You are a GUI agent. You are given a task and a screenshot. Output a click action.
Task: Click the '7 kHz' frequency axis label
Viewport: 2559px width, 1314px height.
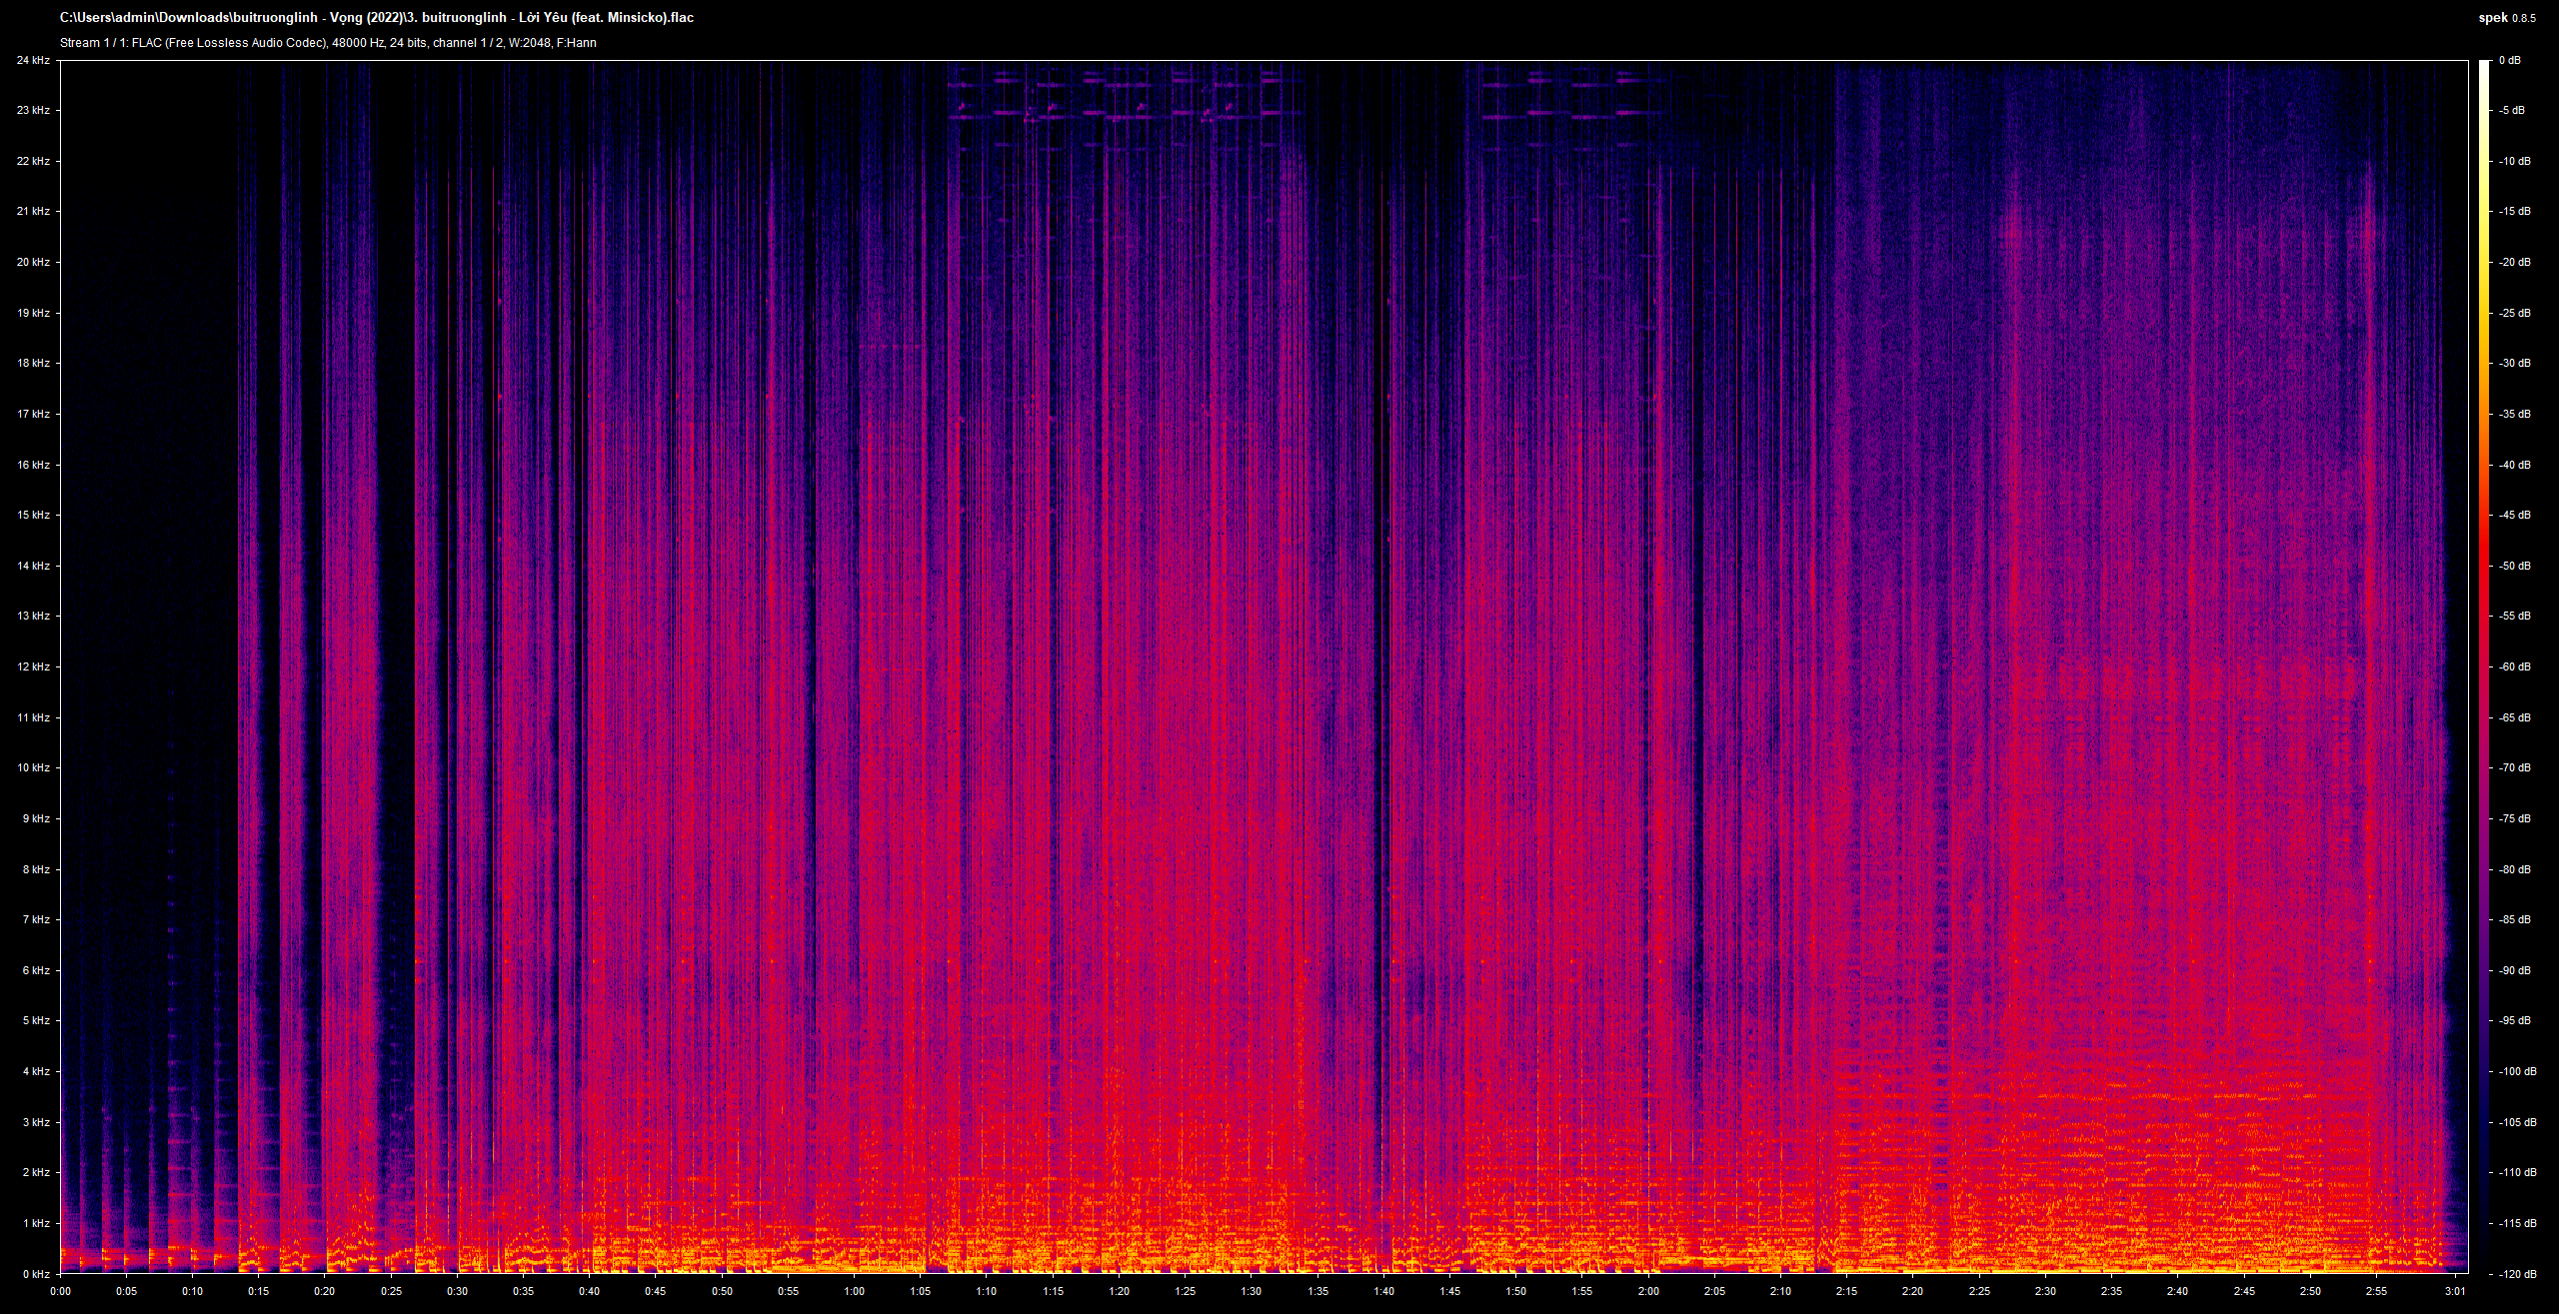36,920
